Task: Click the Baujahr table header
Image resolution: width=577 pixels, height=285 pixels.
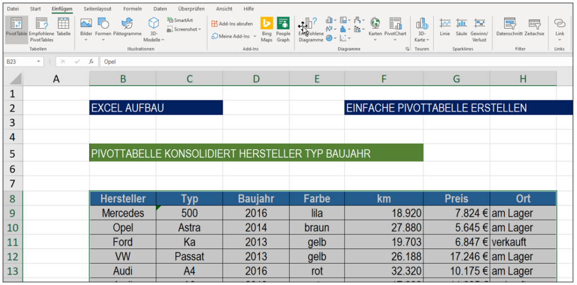Action: 256,199
